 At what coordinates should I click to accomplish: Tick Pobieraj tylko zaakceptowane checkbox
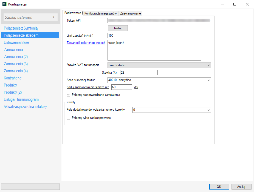click(69, 118)
